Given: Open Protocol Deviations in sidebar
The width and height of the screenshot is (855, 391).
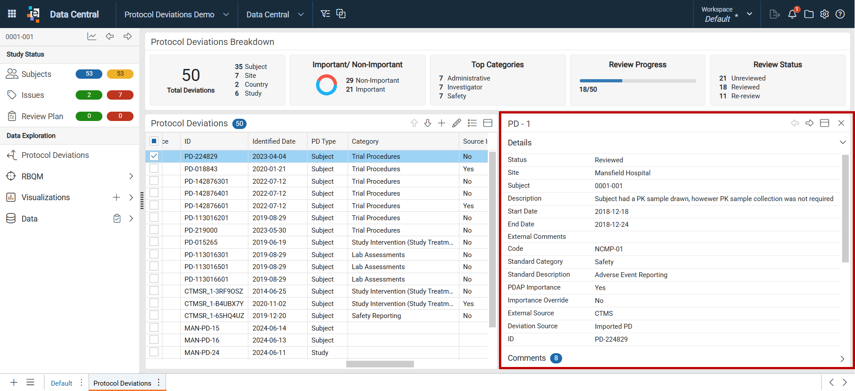Looking at the screenshot, I should point(55,155).
